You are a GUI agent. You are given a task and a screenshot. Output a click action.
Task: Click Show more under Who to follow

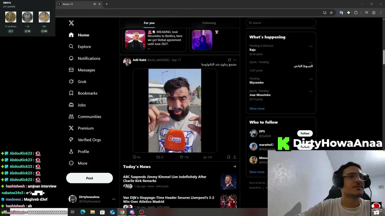(257, 172)
